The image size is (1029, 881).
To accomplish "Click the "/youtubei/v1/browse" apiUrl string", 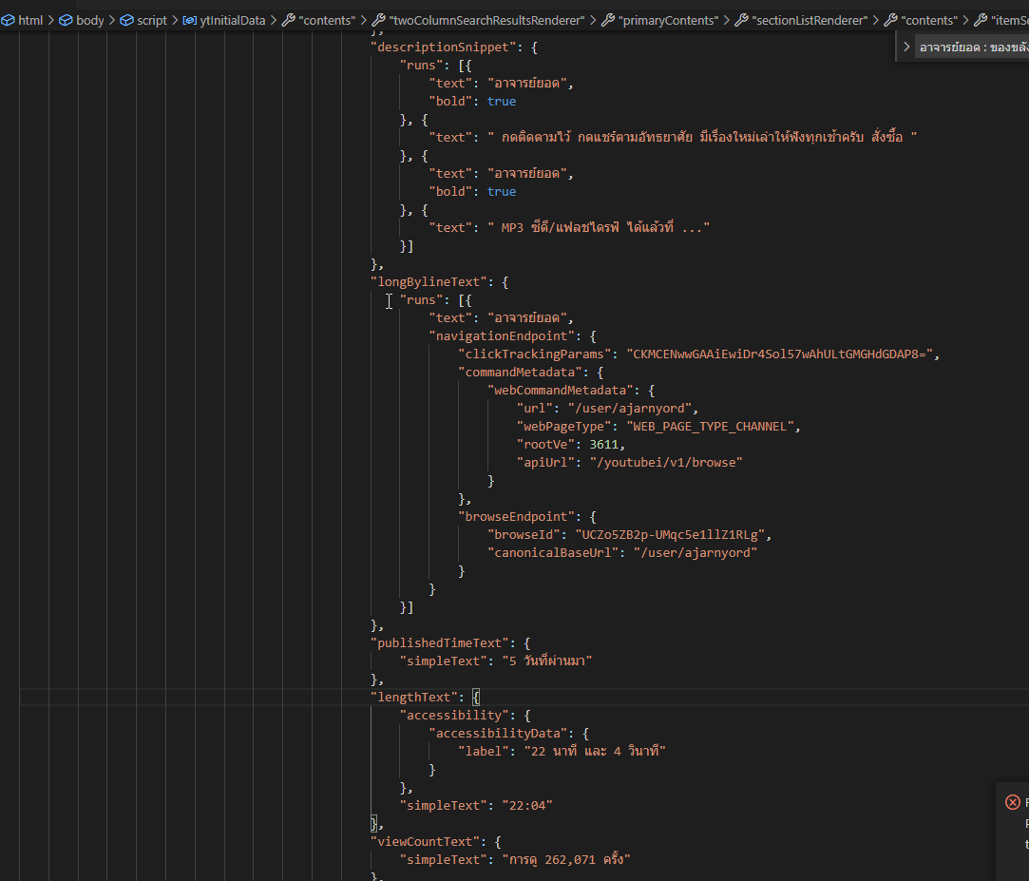I will click(665, 462).
